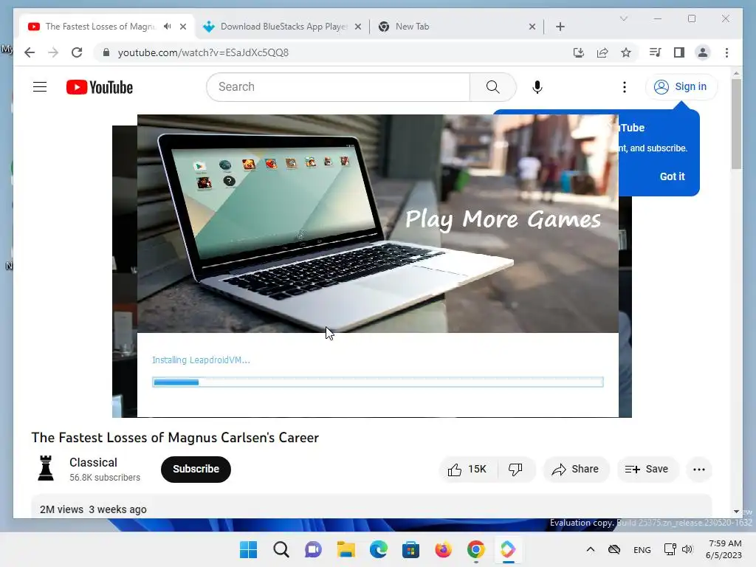Dismiss the tooltip with Got it

tap(672, 176)
